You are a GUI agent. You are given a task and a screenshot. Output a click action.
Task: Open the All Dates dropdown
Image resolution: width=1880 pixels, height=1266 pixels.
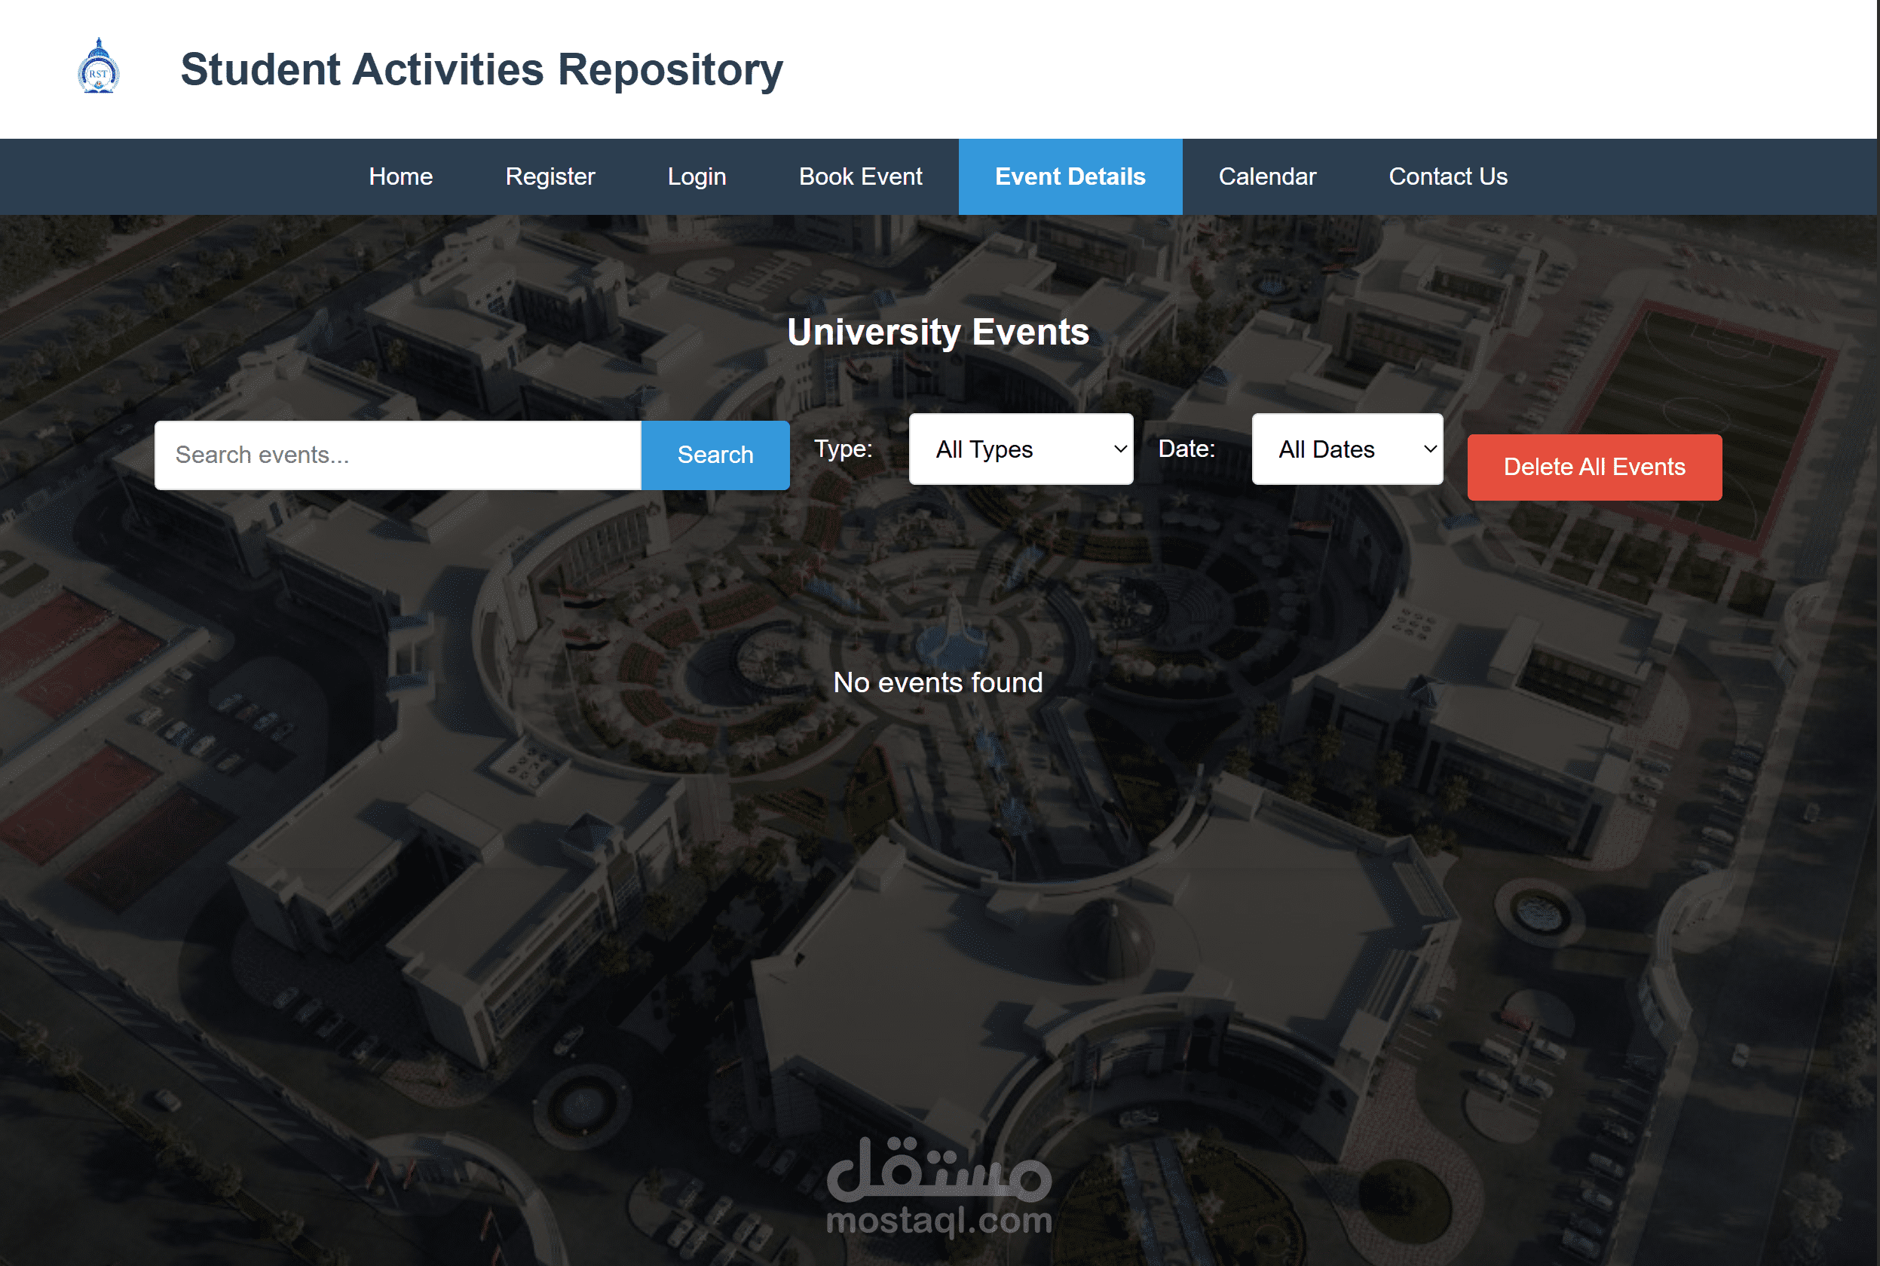(x=1346, y=449)
